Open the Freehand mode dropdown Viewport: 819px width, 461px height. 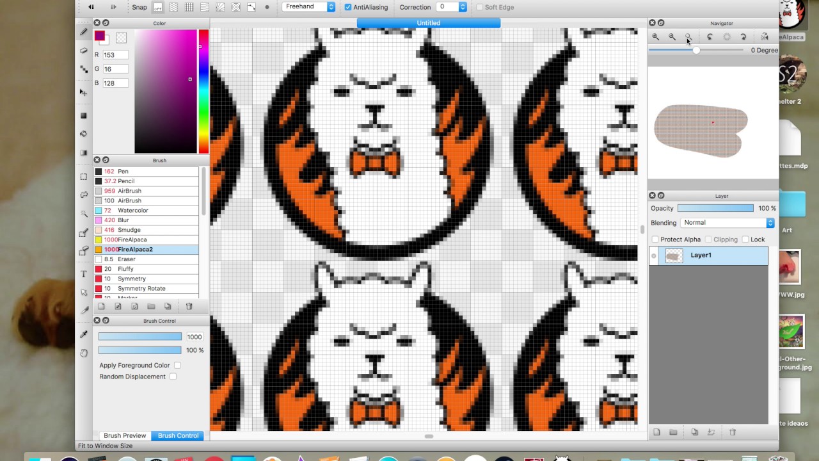click(308, 7)
